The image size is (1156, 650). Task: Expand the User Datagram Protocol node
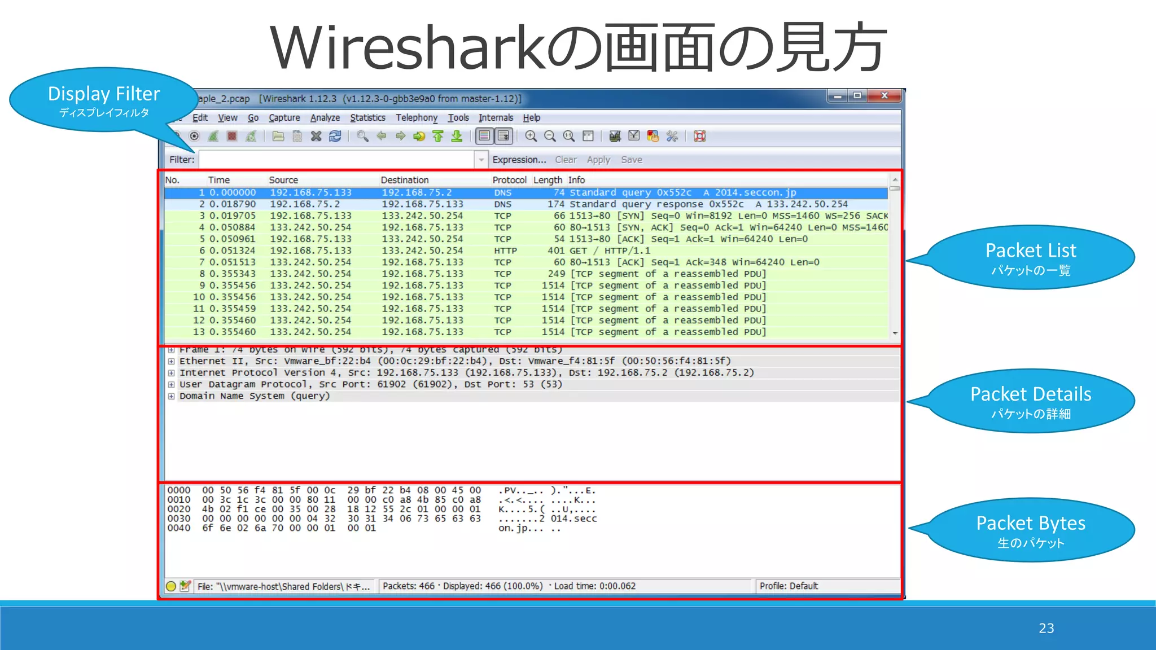(171, 384)
